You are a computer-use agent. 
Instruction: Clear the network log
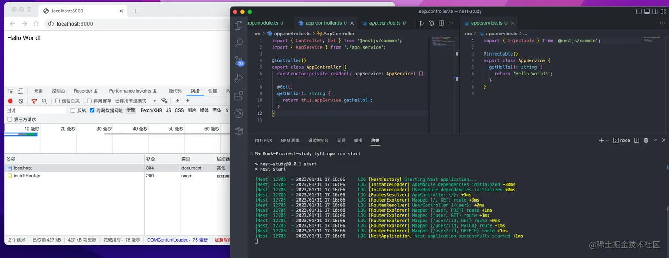point(21,101)
